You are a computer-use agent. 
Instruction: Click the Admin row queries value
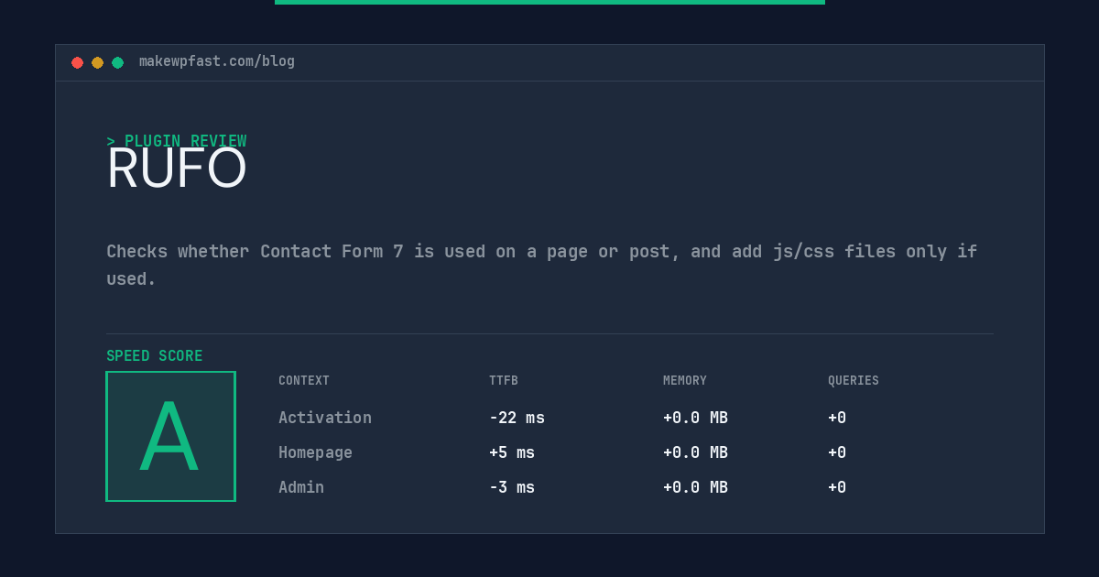tap(837, 487)
